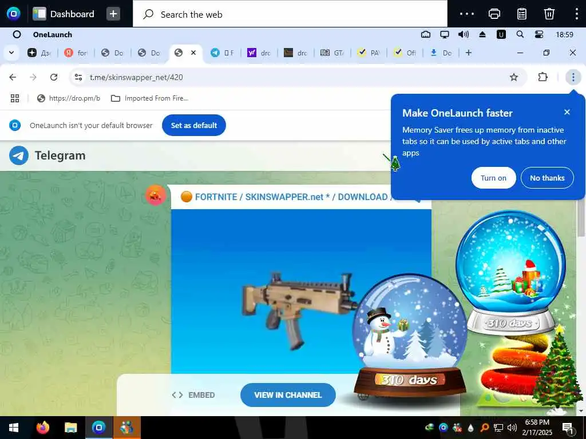Screen dimensions: 586x439
Task: Open the browser three-dot menu
Action: pos(573,77)
